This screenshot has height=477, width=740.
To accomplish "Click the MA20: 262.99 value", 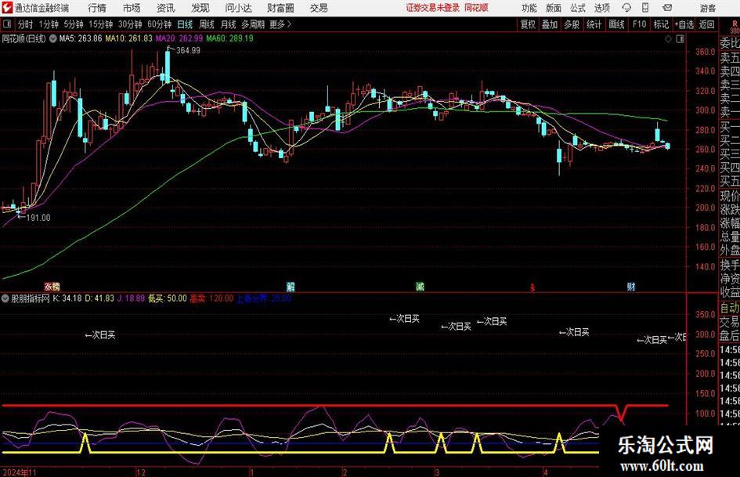I will [x=179, y=38].
